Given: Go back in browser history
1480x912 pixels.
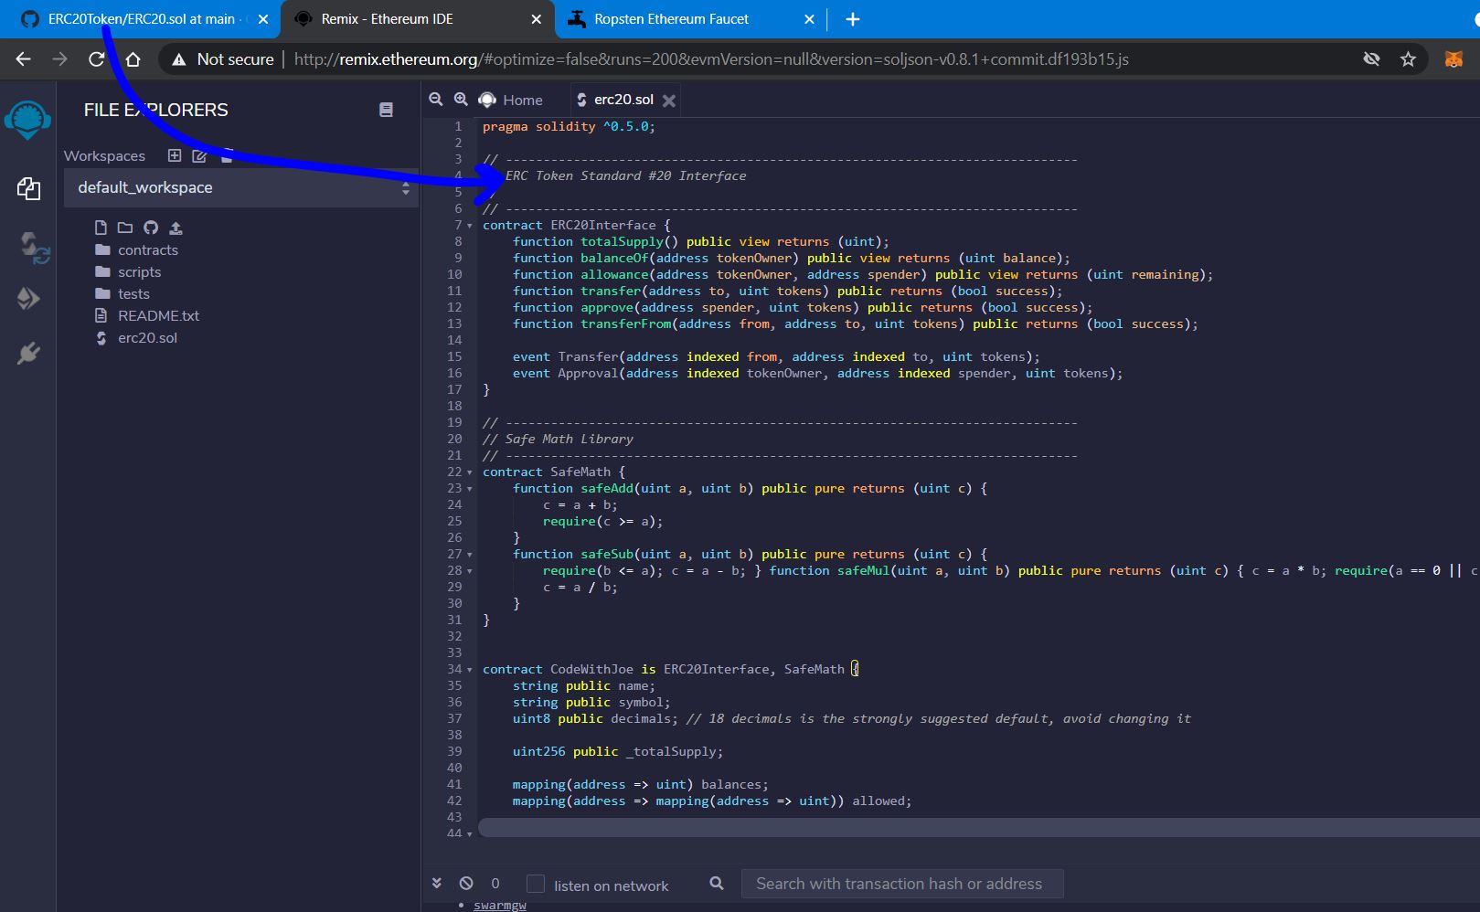Looking at the screenshot, I should tap(24, 58).
